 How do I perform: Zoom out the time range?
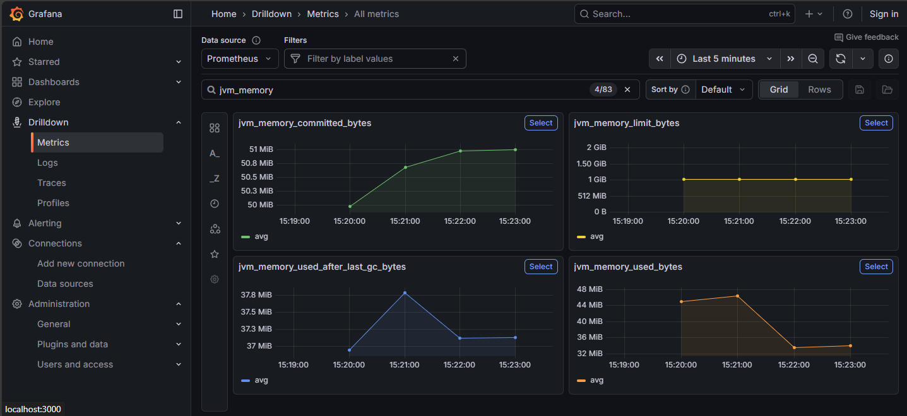pyautogui.click(x=813, y=59)
